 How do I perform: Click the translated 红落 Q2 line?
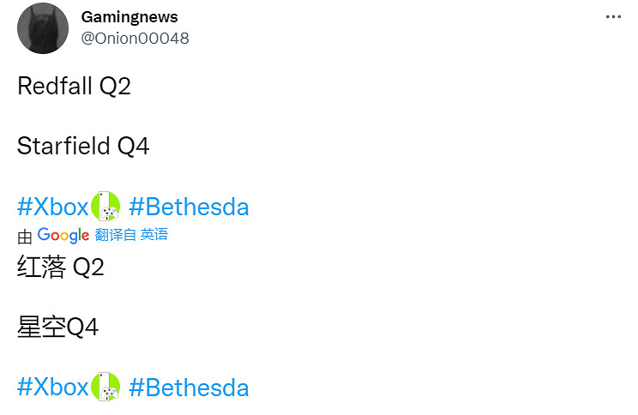[x=60, y=268]
